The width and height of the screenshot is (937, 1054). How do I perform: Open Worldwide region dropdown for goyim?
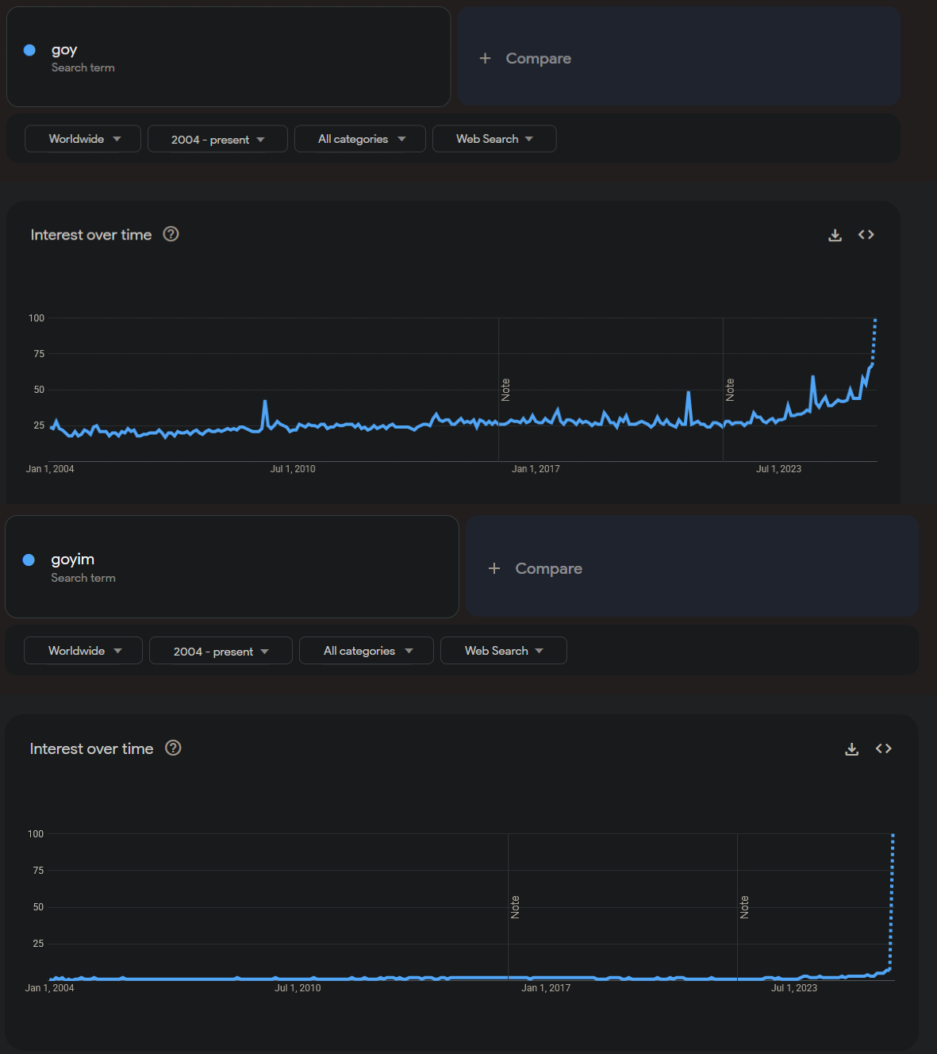[83, 651]
